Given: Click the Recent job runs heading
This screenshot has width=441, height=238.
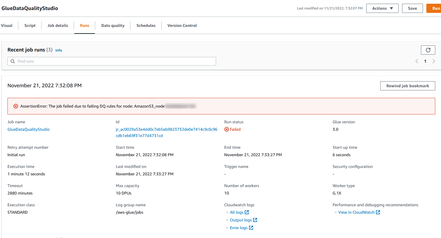Looking at the screenshot, I should tap(26, 50).
